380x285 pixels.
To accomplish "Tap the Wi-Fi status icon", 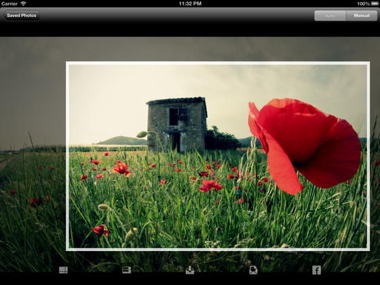I will pyautogui.click(x=23, y=3).
